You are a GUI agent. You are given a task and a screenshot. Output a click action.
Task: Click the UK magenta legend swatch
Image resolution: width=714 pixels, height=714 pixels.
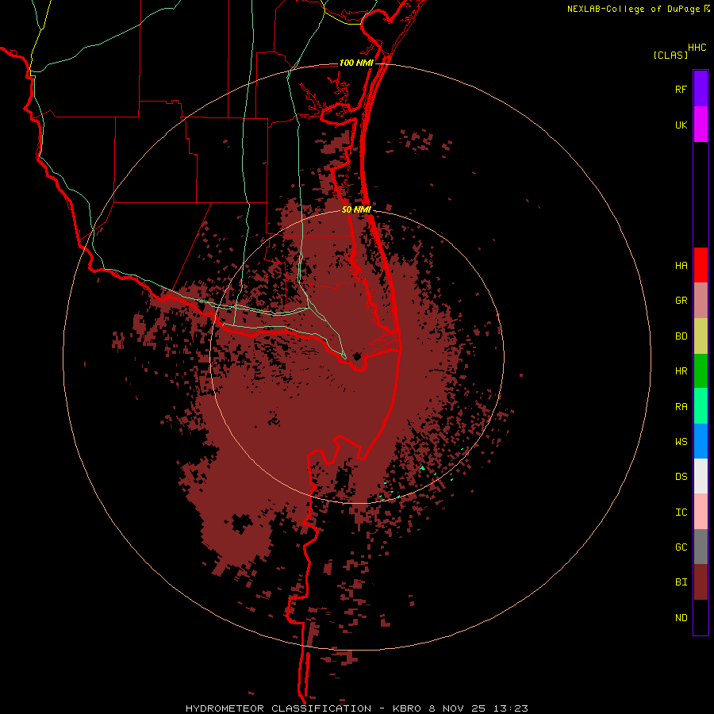click(x=701, y=125)
